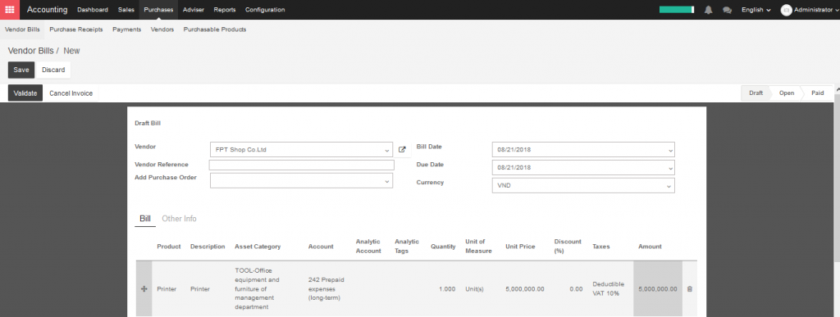Click the Save button
The image size is (840, 317).
coord(21,70)
